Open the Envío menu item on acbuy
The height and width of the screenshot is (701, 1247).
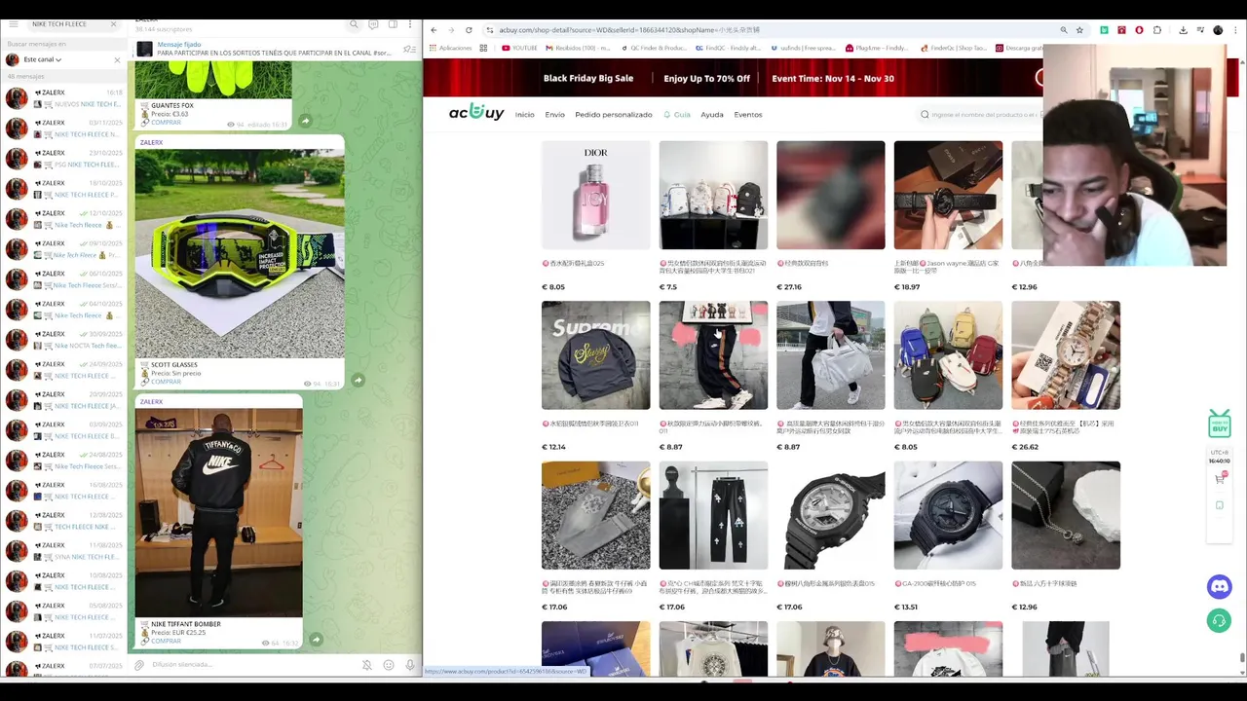[x=554, y=115]
